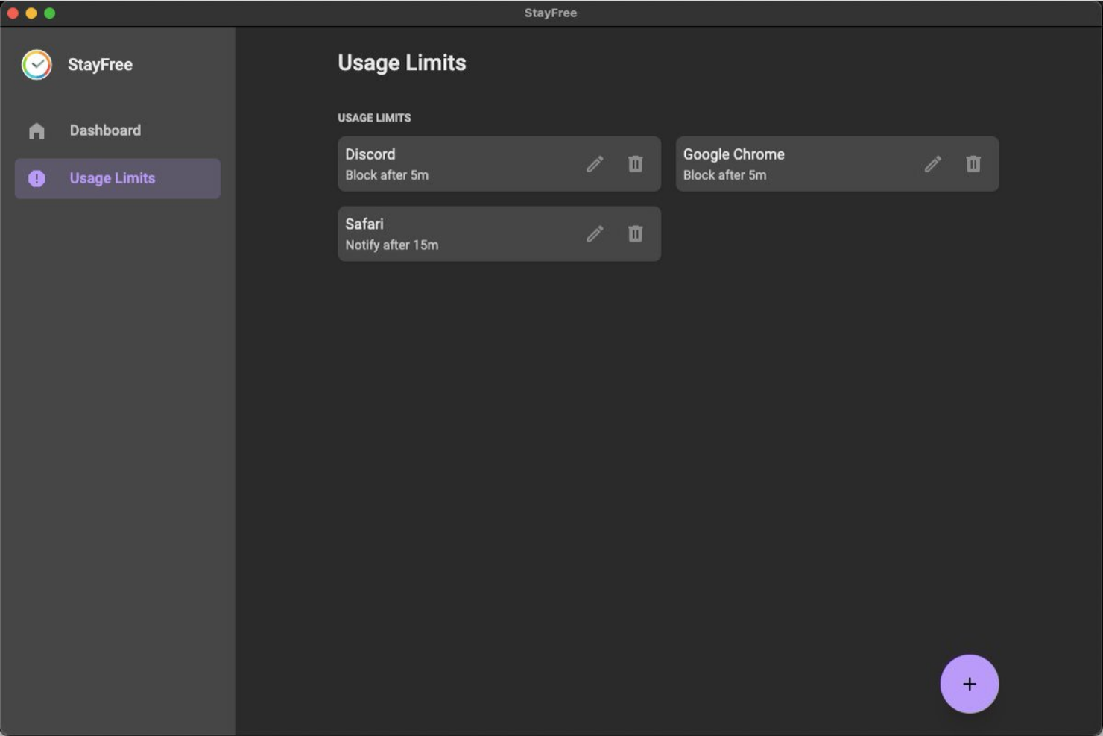Edit the Safari limit with pencil icon

point(595,233)
